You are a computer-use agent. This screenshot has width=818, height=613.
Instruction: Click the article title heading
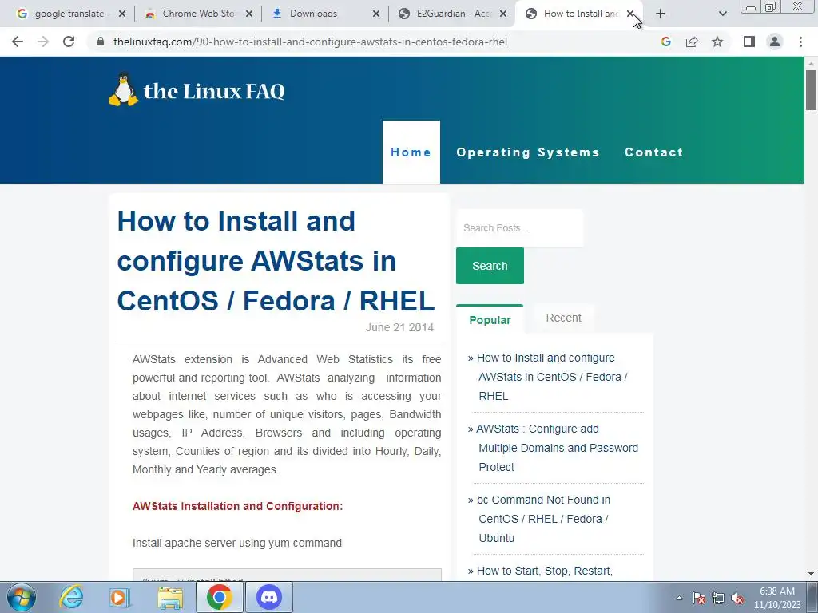[x=276, y=261]
